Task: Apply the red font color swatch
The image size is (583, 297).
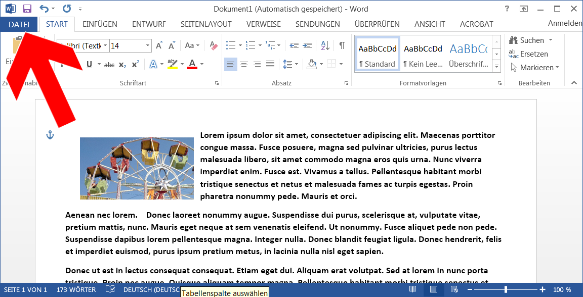Action: 192,64
